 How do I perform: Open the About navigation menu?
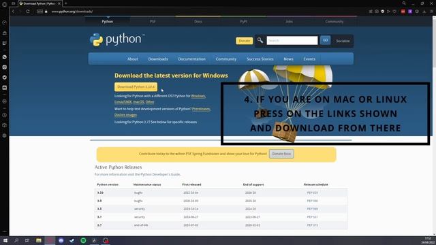(133, 59)
